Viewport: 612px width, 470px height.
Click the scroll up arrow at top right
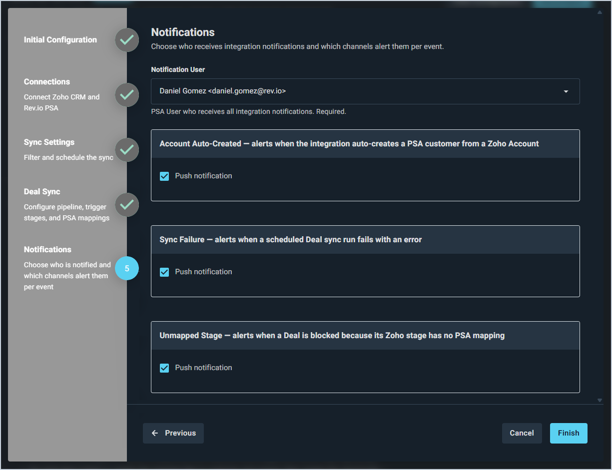[600, 12]
